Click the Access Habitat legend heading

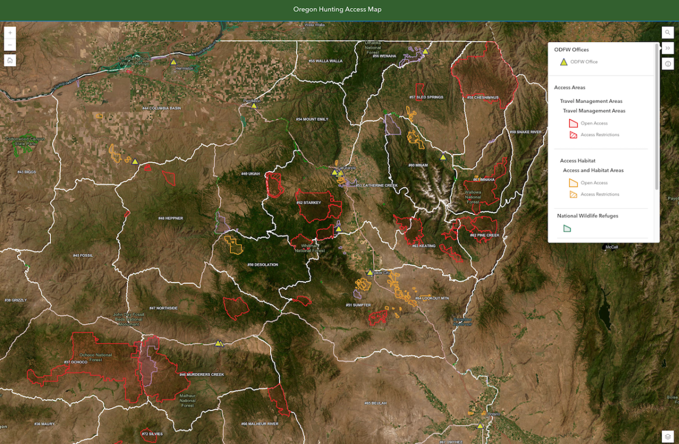(578, 161)
